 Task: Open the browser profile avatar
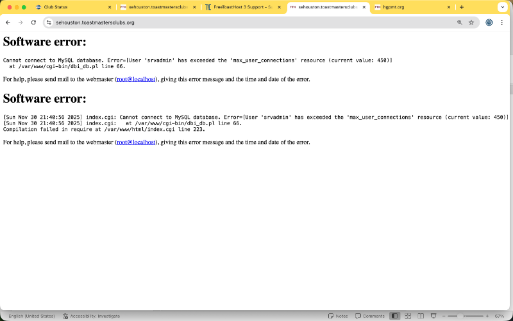coord(489,22)
